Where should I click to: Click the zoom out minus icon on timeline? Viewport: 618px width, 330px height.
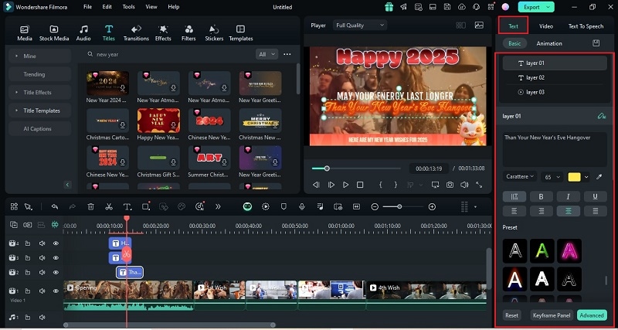pyautogui.click(x=375, y=206)
